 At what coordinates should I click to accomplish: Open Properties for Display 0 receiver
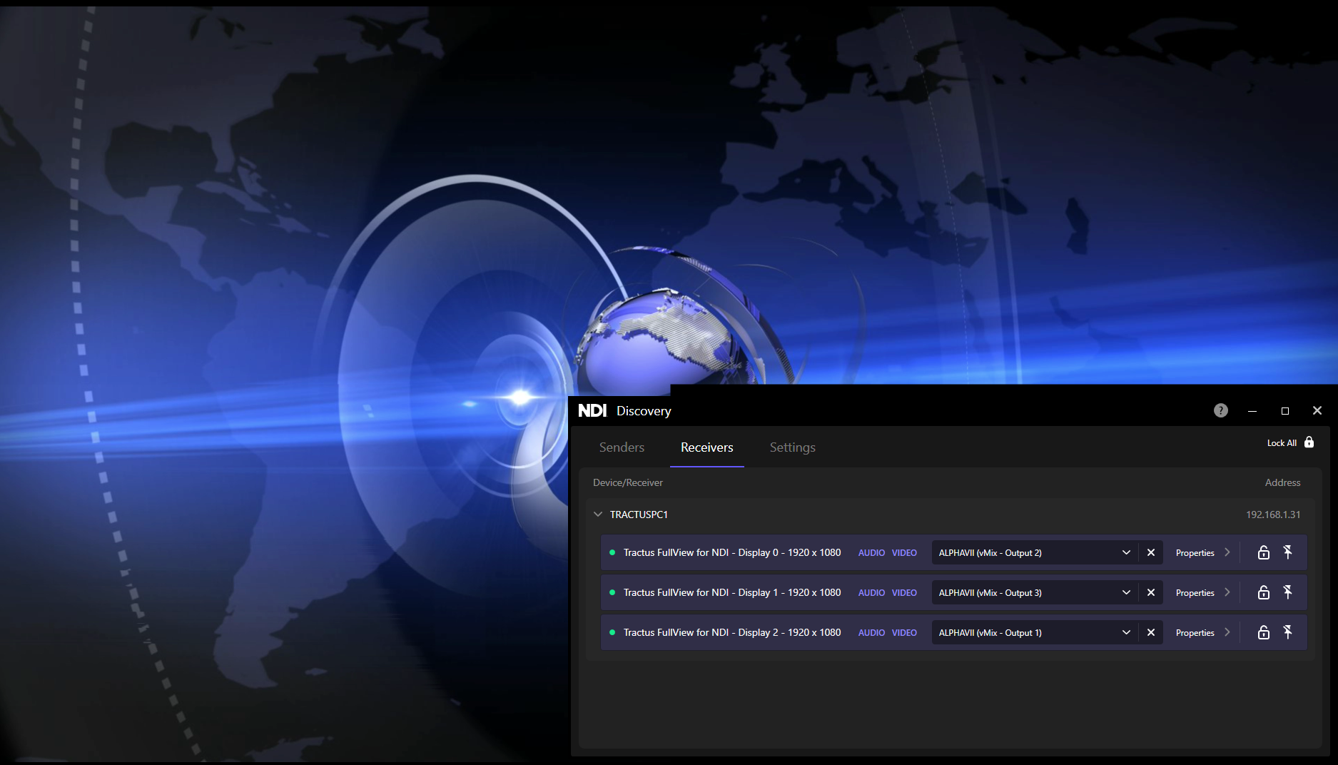1202,552
